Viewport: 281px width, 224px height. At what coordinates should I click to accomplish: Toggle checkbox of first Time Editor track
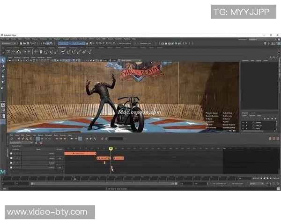12,153
